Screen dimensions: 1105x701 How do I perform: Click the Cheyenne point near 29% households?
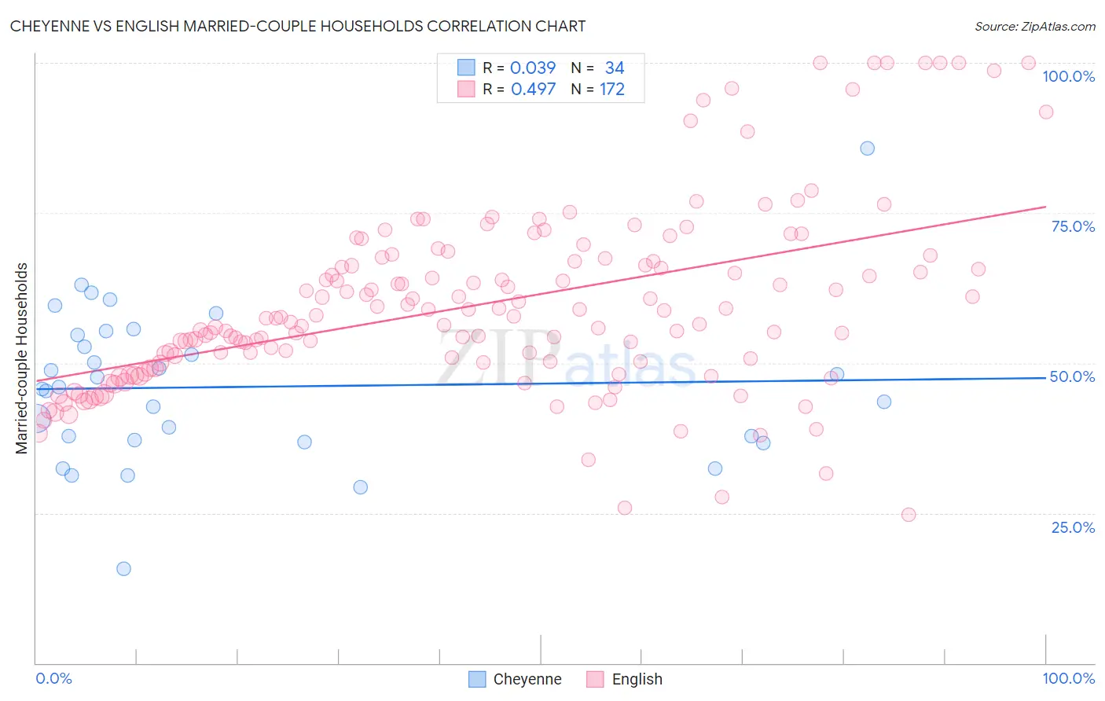[361, 487]
